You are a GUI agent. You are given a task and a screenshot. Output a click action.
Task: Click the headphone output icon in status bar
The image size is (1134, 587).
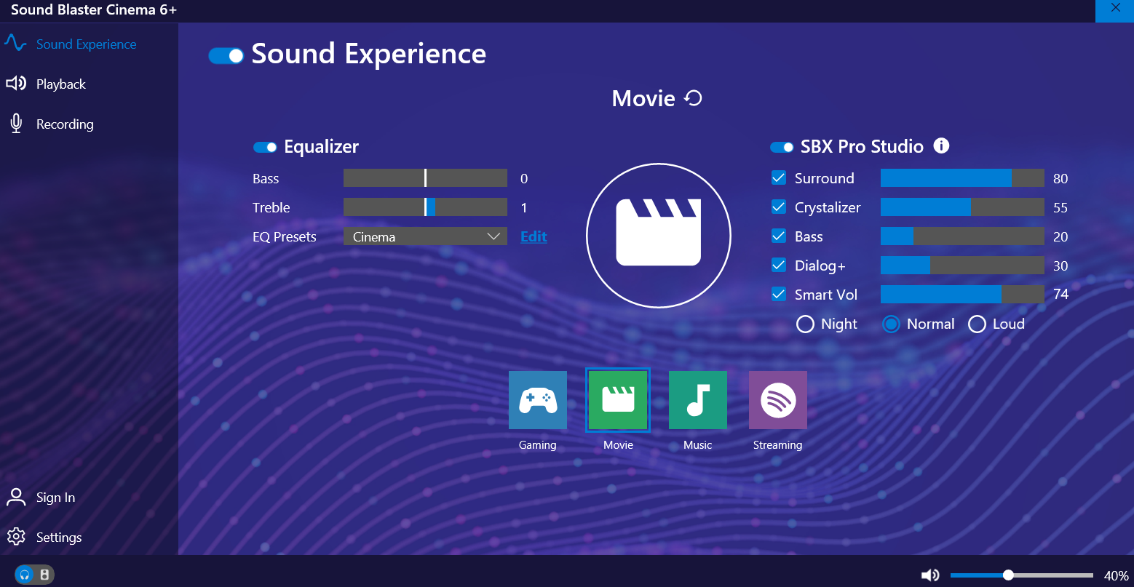[25, 575]
